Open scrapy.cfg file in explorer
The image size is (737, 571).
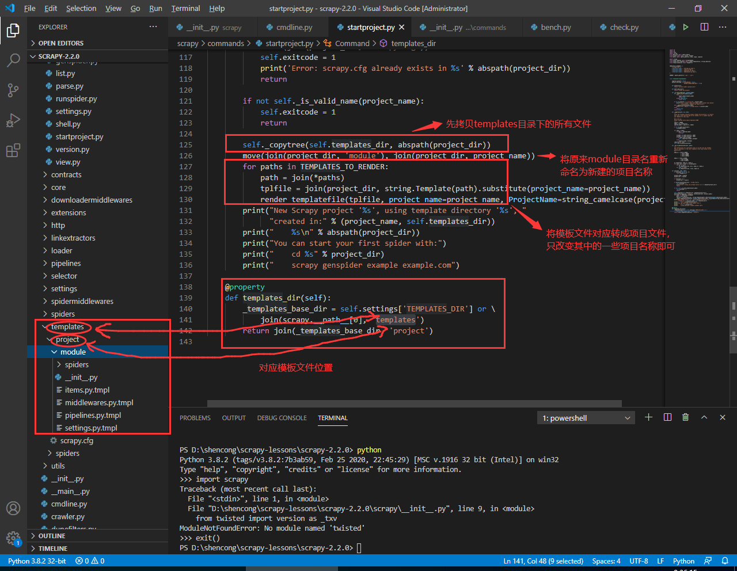click(77, 440)
